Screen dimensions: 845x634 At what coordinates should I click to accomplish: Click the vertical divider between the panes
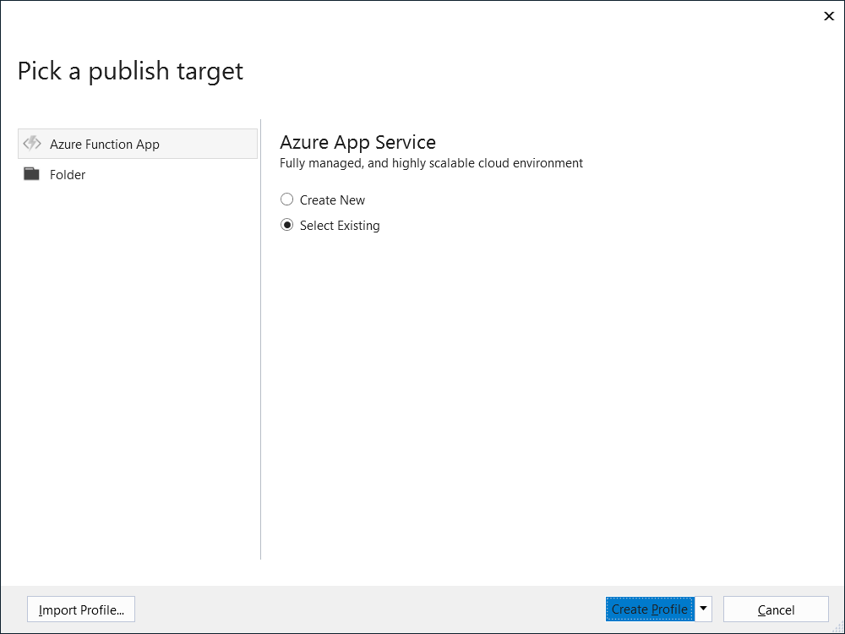[260, 338]
